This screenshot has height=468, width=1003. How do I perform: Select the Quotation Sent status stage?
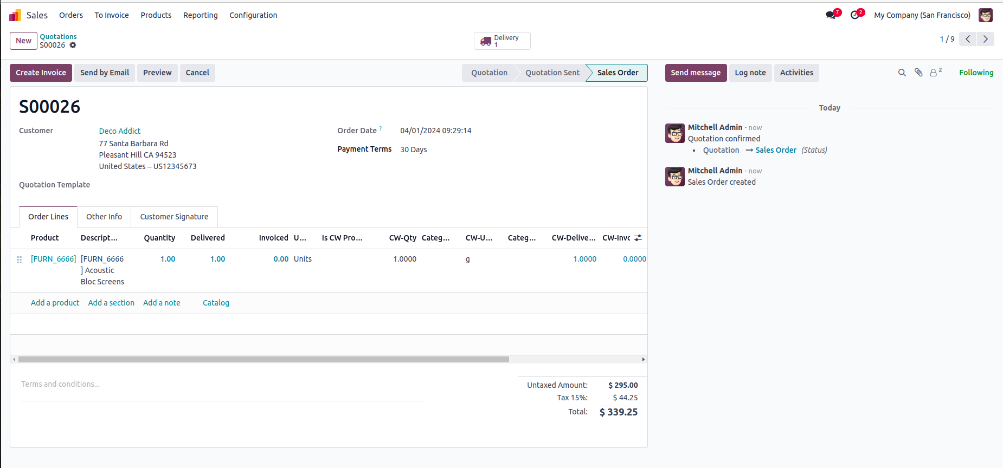click(x=552, y=73)
